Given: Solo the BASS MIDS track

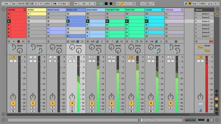Looking at the screenshot, I should (x=92, y=107).
